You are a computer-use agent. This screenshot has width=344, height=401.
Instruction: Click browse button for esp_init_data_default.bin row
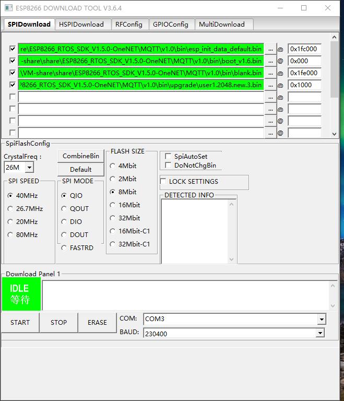click(x=270, y=49)
